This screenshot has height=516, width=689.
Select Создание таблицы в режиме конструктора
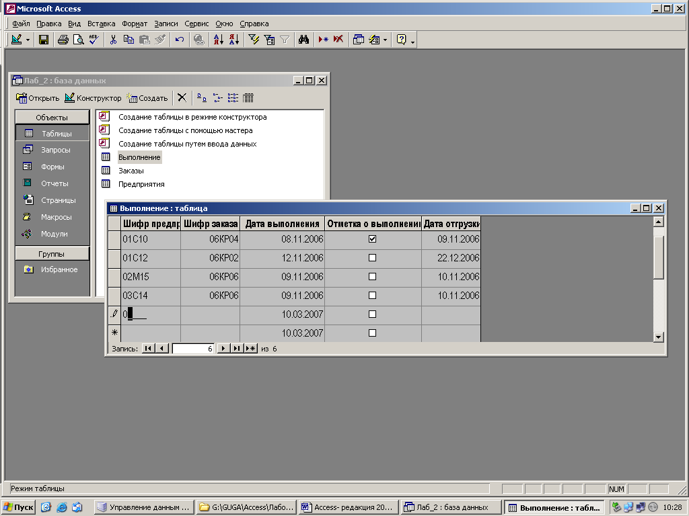click(192, 117)
